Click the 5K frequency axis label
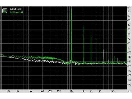The image size is (132, 99). (100, 91)
